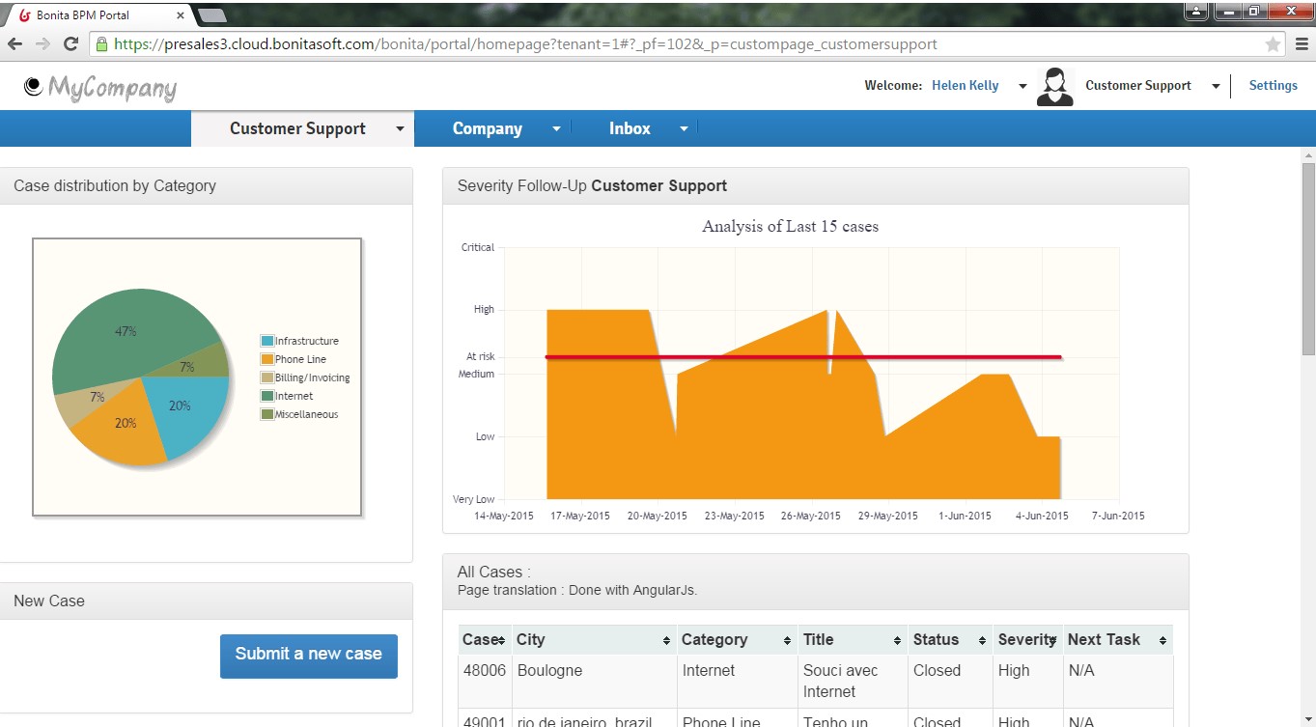Viewport: 1316px width, 727px height.
Task: Click the browser address bar URL
Action: point(525,44)
